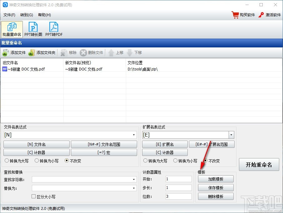Click the counter 步长 input field
The height and width of the screenshot is (213, 283).
point(178,188)
